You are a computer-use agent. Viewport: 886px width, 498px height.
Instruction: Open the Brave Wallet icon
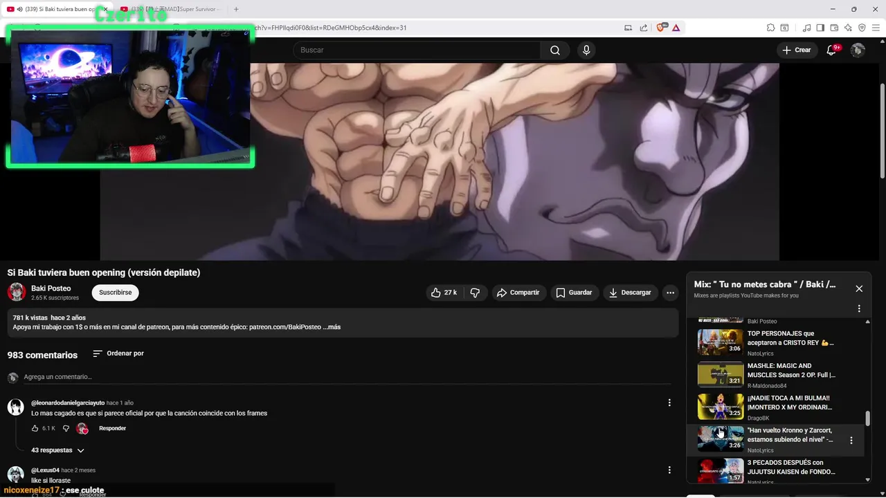(x=834, y=28)
